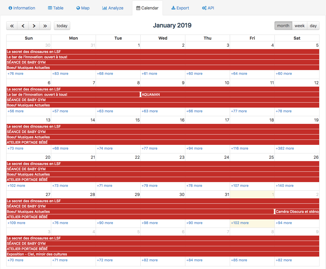Open the AQUAMAN event

tap(151, 95)
